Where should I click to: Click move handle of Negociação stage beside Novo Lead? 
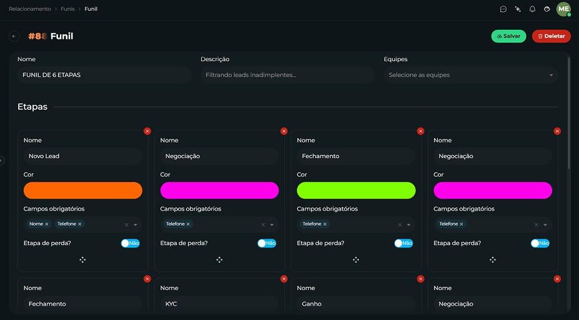point(219,260)
